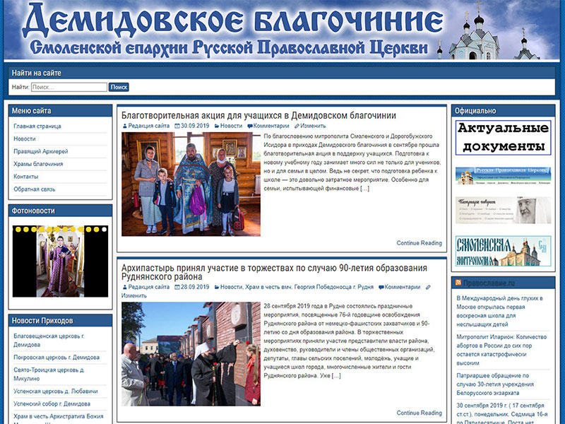Open the Новости category of the 30.09.2019 post
The image size is (565, 424).
pyautogui.click(x=232, y=126)
